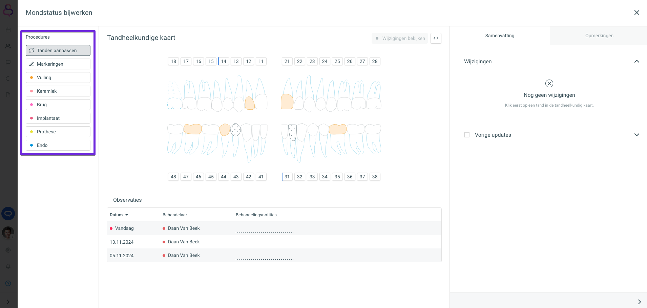Select tooth number 36

pyautogui.click(x=350, y=177)
